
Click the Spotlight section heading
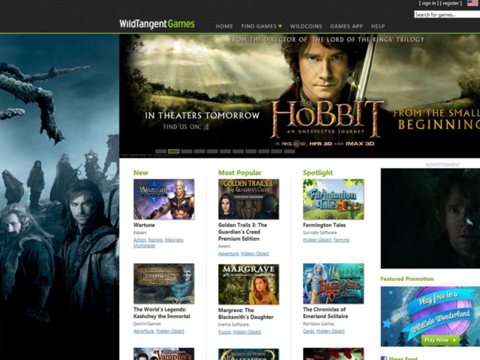(x=318, y=172)
